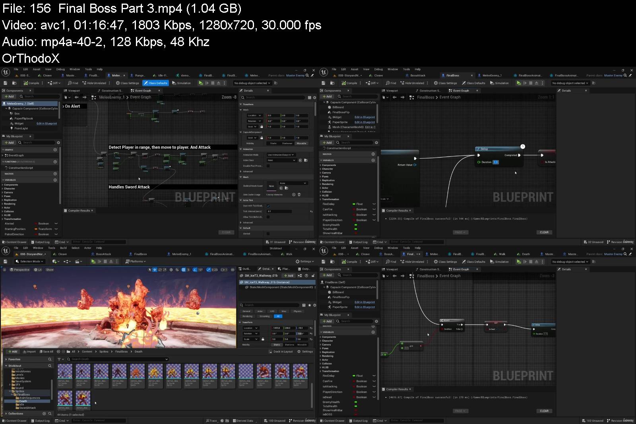The height and width of the screenshot is (424, 636).
Task: Open the Selection Mode dropdown
Action: 29,262
